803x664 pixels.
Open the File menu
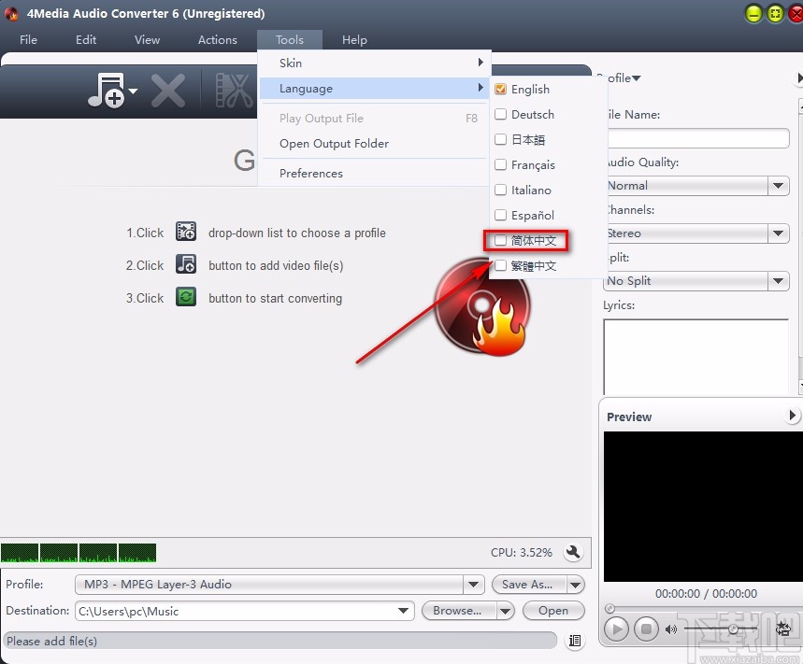pyautogui.click(x=29, y=39)
